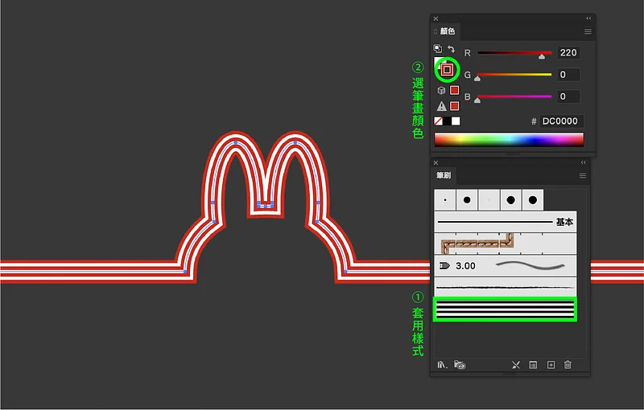644x410 pixels.
Task: Click the B color slider track
Action: pyautogui.click(x=514, y=96)
